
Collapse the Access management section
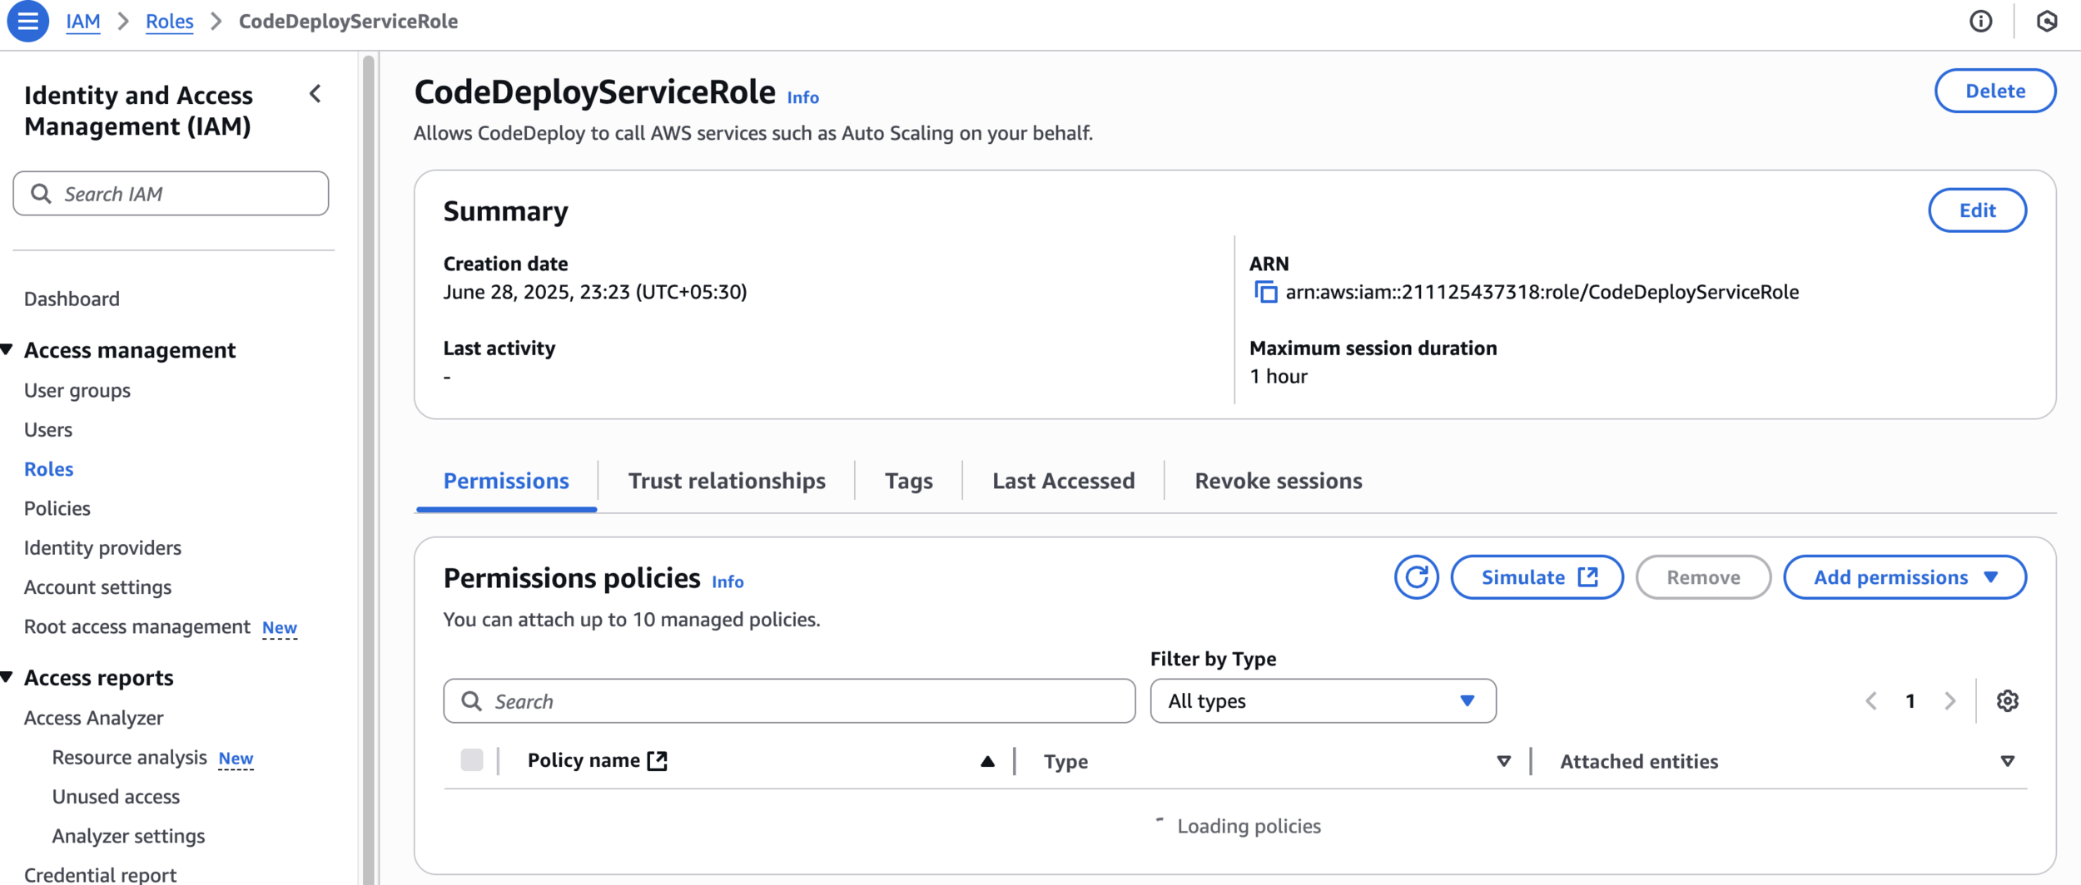[7, 350]
